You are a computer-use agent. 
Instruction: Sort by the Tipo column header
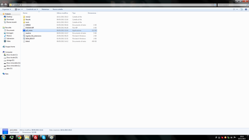[74, 13]
